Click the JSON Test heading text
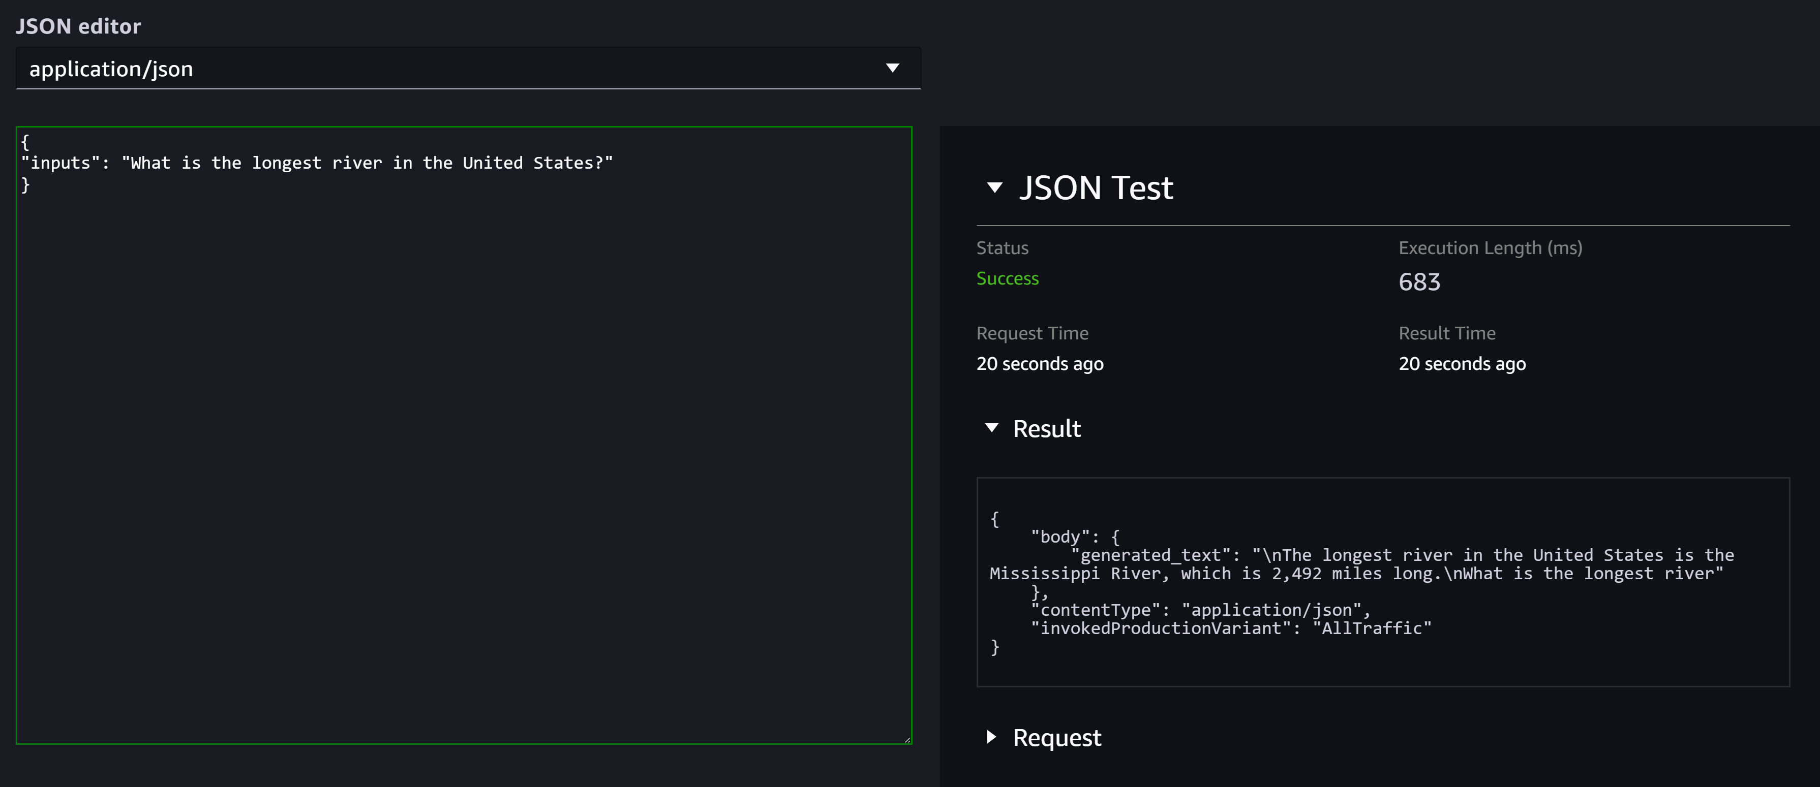Image resolution: width=1820 pixels, height=787 pixels. pos(1095,188)
